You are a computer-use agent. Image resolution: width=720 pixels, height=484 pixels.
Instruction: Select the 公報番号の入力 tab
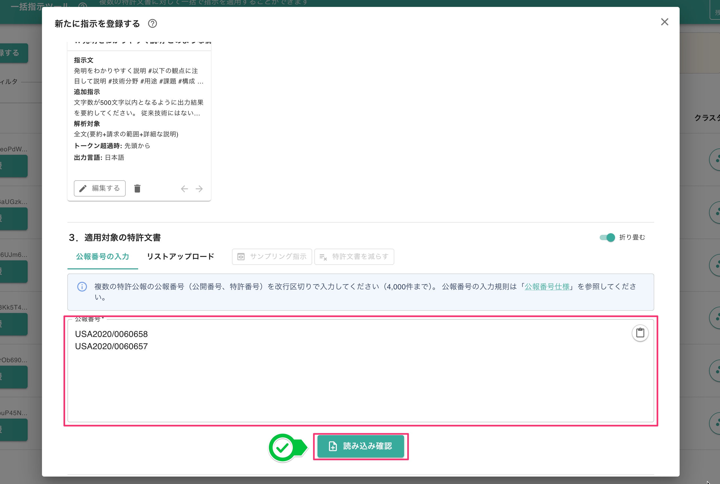tap(103, 256)
